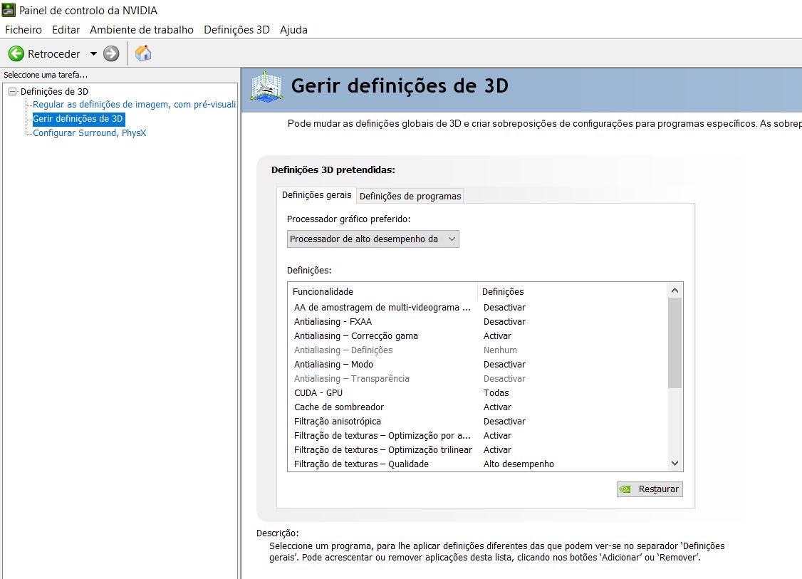Image resolution: width=802 pixels, height=579 pixels.
Task: Click the forward arrow navigation icon
Action: [x=111, y=53]
